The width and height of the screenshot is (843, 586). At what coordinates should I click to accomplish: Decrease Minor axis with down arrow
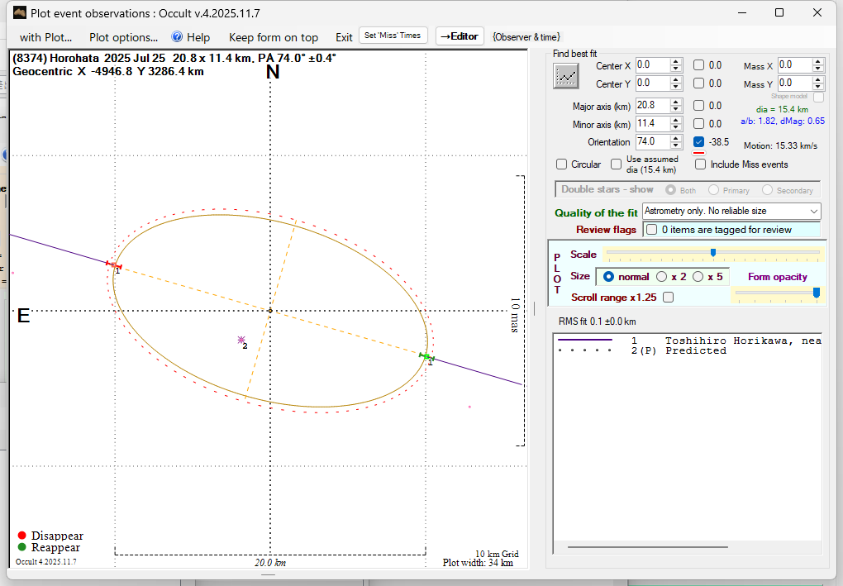(x=676, y=127)
